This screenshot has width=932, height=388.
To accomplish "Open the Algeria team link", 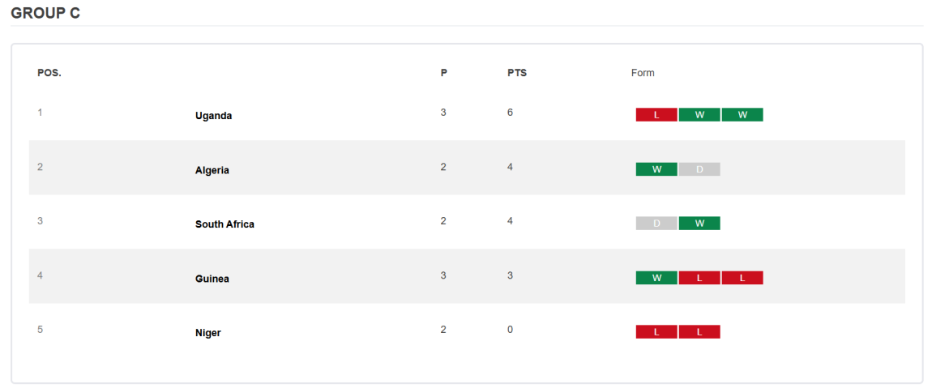I will (x=212, y=170).
